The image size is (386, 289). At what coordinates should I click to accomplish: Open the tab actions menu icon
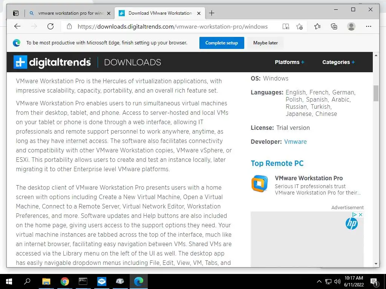[16, 13]
